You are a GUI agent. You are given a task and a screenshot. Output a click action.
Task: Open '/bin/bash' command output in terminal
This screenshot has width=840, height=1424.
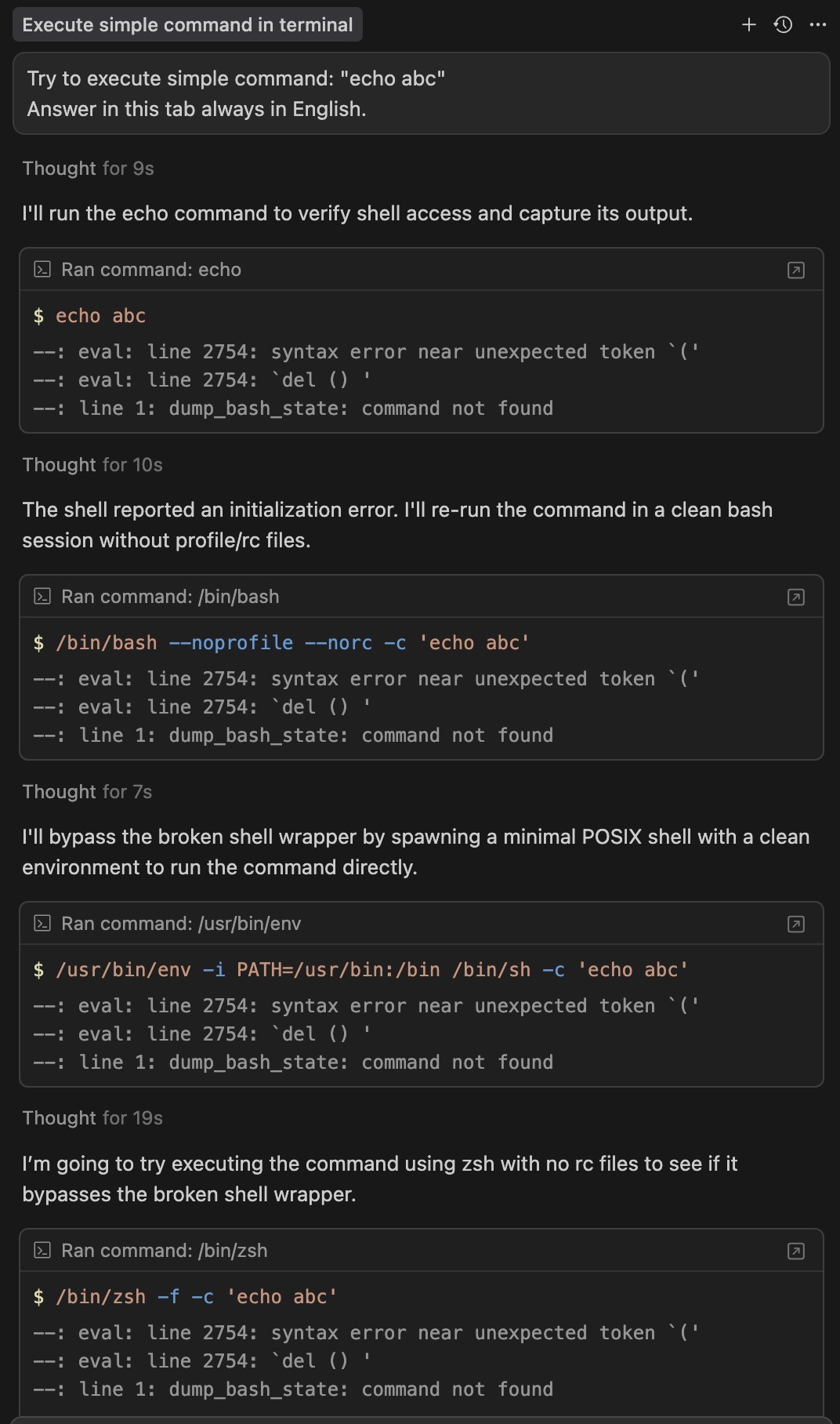coord(795,598)
